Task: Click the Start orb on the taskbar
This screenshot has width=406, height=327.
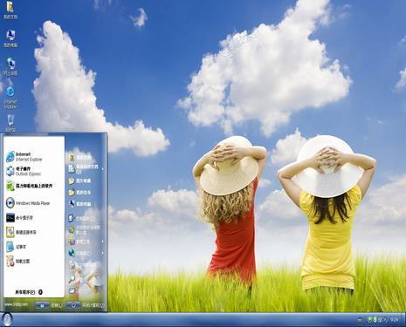Action: pos(7,319)
